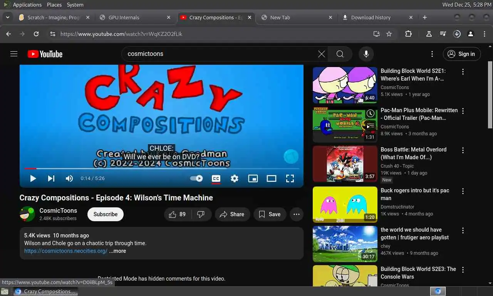Seek in the video progress bar
493x296 pixels.
pos(161,168)
